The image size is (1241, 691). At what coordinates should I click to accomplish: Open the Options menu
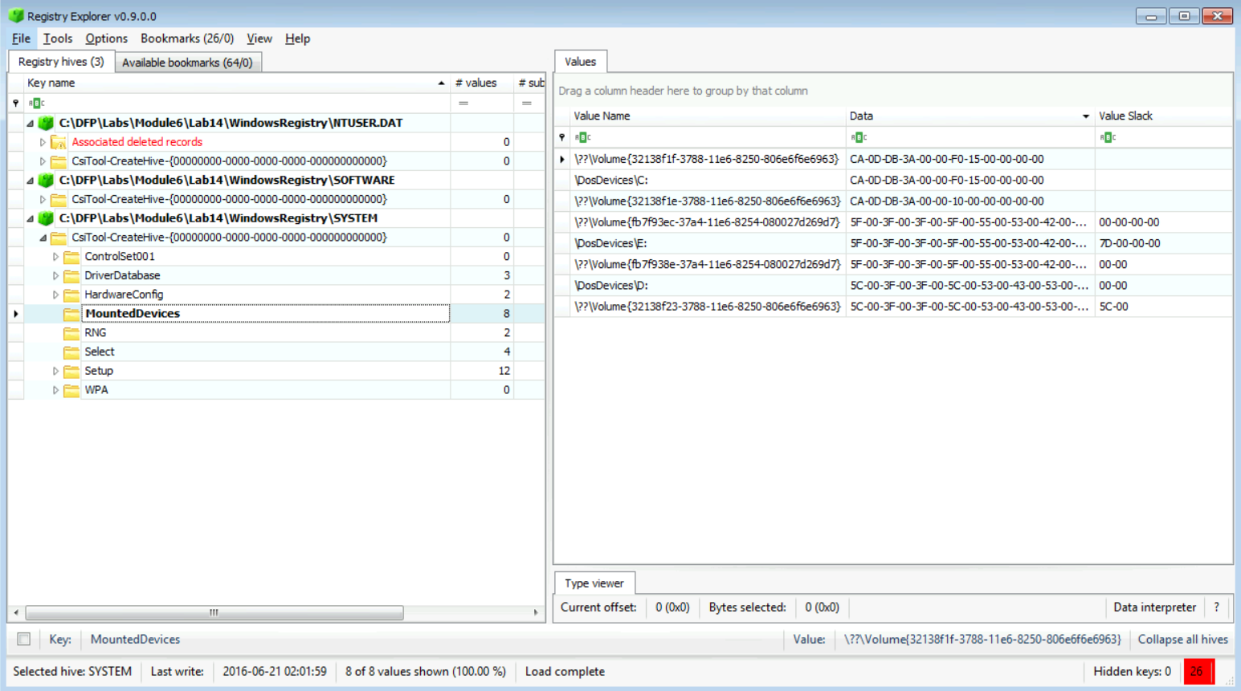(106, 39)
